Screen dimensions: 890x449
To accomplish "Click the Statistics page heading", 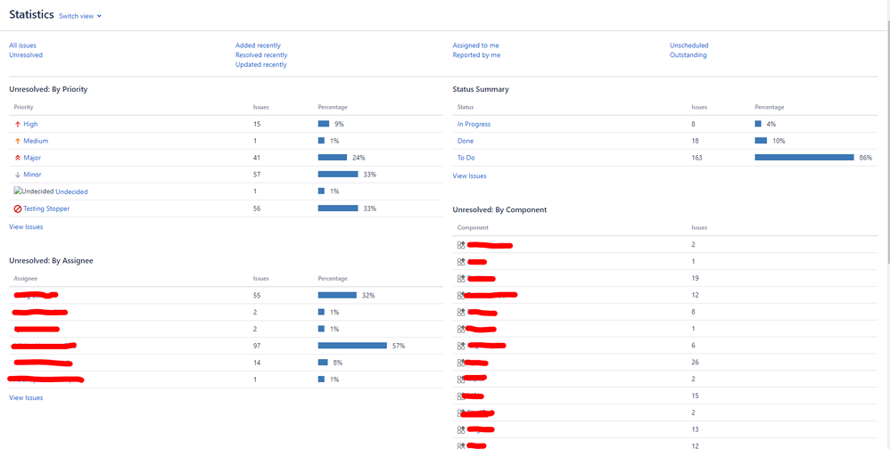I will click(x=32, y=15).
